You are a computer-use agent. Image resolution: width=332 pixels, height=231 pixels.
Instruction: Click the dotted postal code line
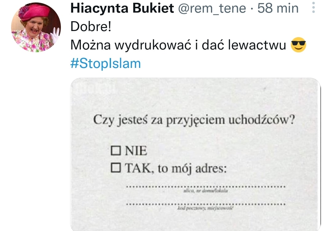tap(206, 204)
